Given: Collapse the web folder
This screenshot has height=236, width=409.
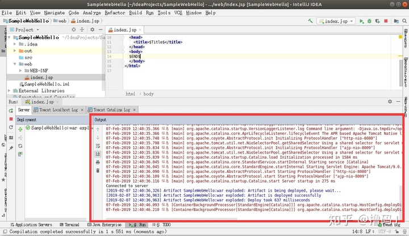Looking at the screenshot, I should coord(15,64).
